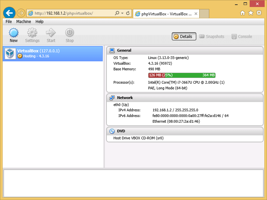Click the General section monitor icon
267x200 pixels.
point(112,51)
